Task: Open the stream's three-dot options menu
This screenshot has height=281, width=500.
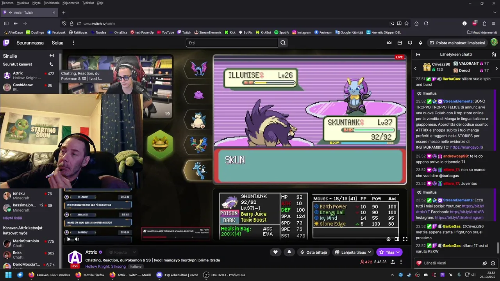Action: click(402, 262)
